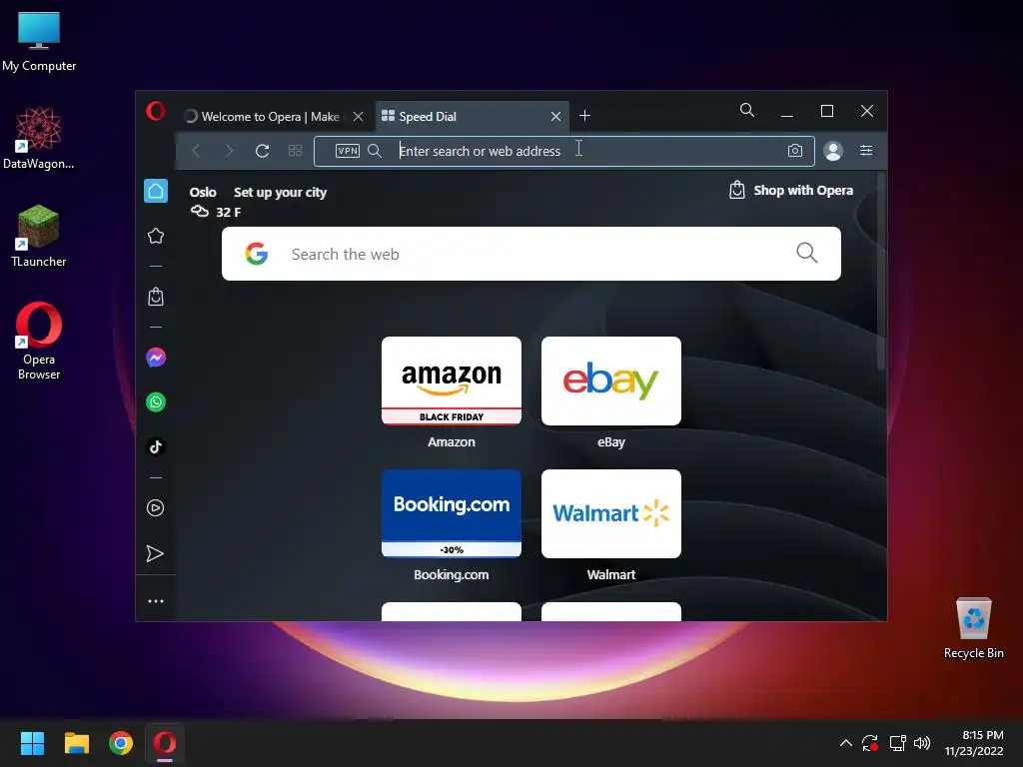This screenshot has height=767, width=1023.
Task: Select the Speed Dial tab
Action: tap(465, 117)
